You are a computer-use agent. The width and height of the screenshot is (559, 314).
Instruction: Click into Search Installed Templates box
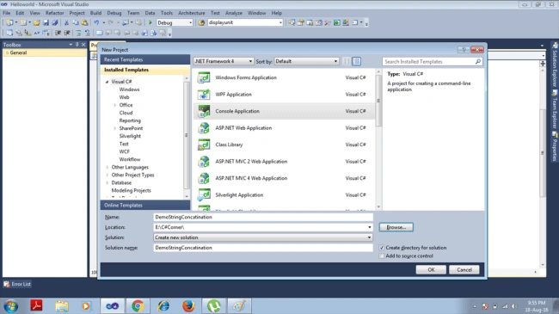point(428,61)
